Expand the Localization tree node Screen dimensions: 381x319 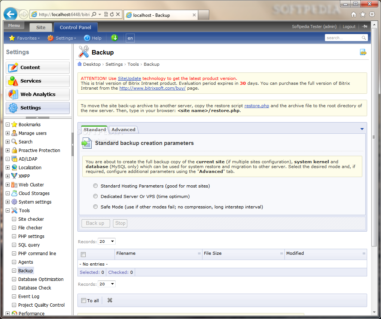(8, 168)
